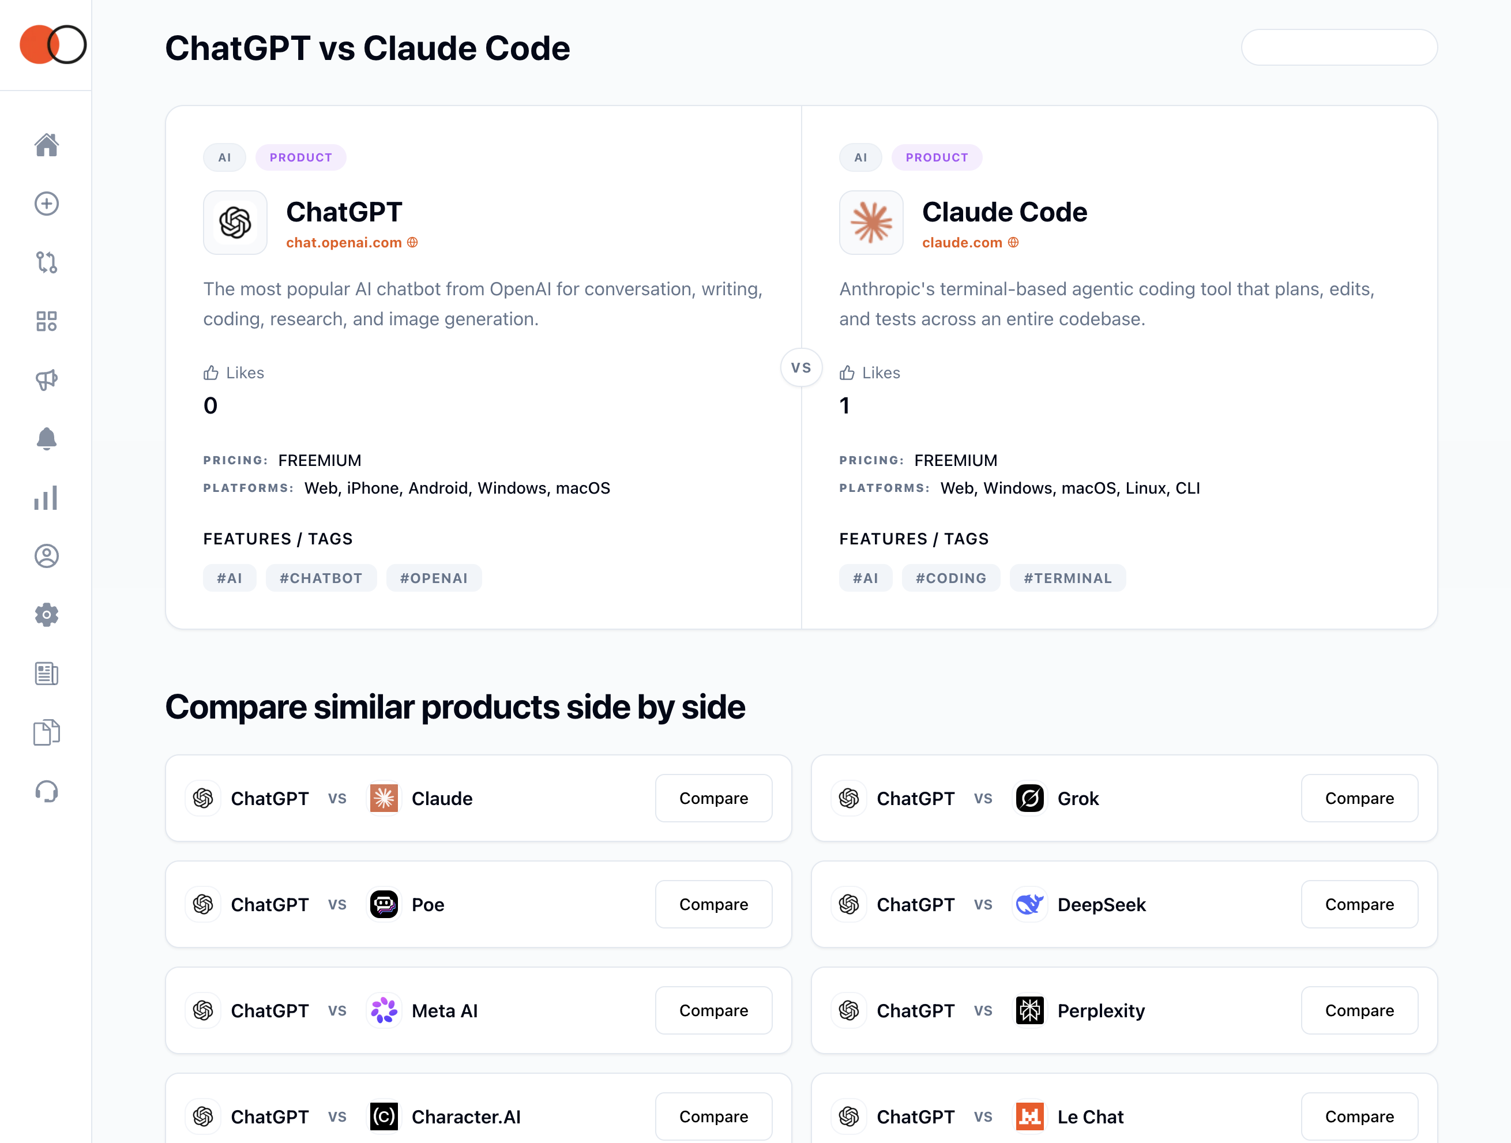The width and height of the screenshot is (1511, 1143).
Task: Open chat.openai.com link
Action: click(x=351, y=243)
